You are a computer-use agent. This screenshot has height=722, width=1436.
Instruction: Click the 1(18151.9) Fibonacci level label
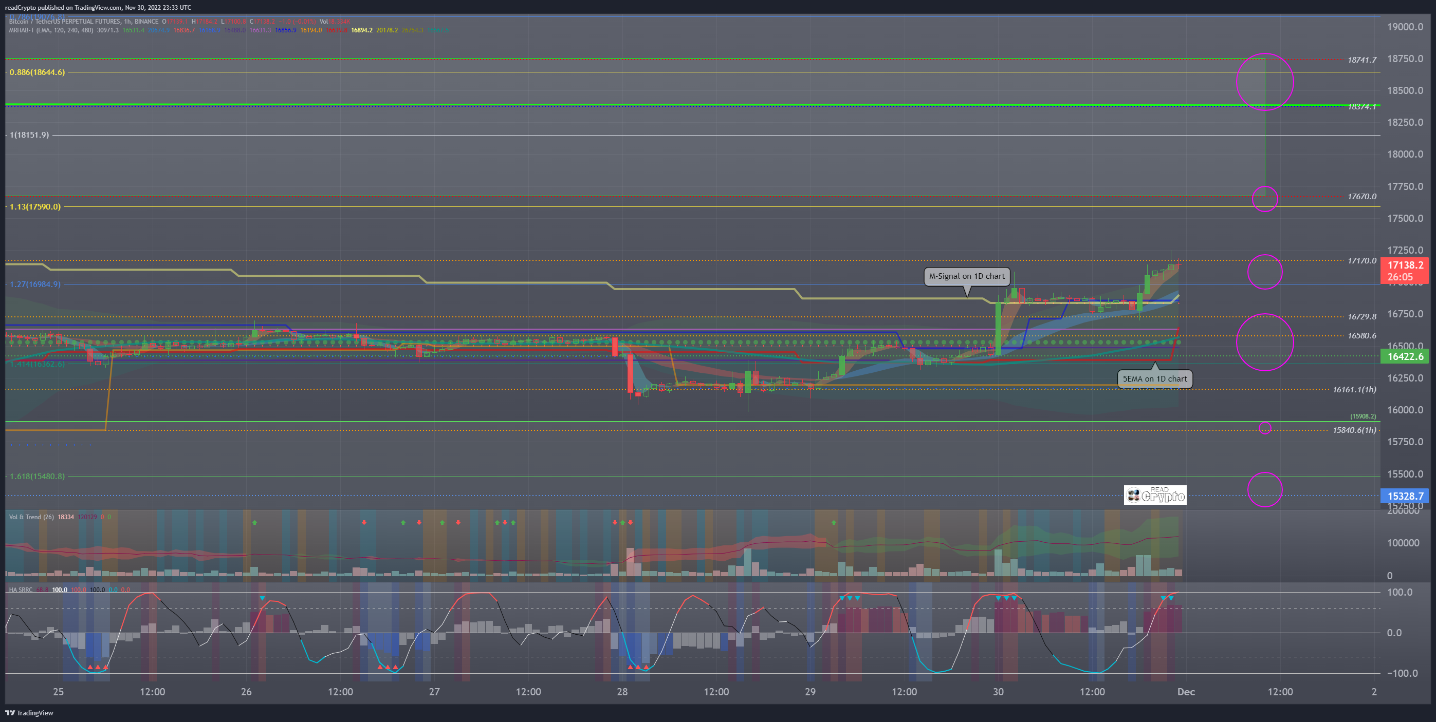tap(29, 135)
